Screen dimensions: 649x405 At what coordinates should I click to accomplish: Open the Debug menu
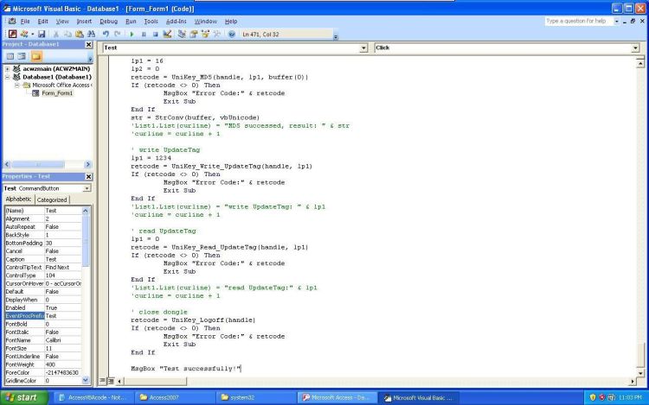coord(108,21)
